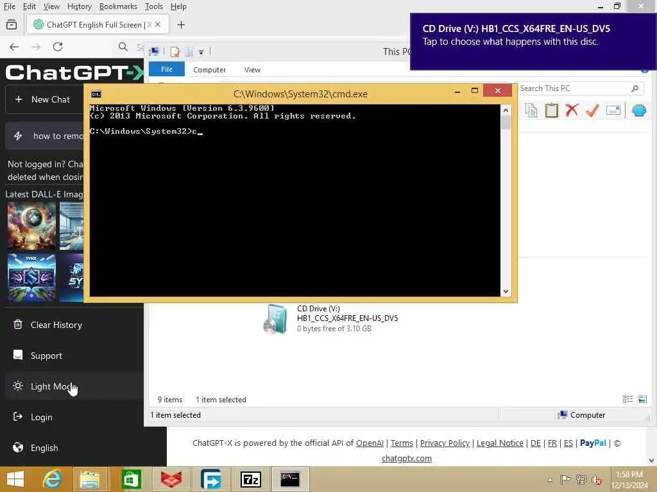Switch Explorer to large icons view
Viewport: 657px width, 492px height.
click(642, 399)
